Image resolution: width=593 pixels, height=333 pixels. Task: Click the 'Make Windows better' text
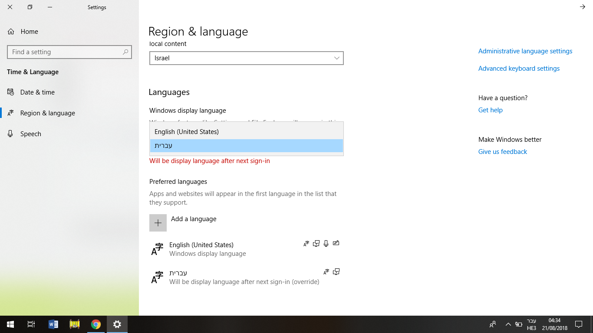[510, 140]
